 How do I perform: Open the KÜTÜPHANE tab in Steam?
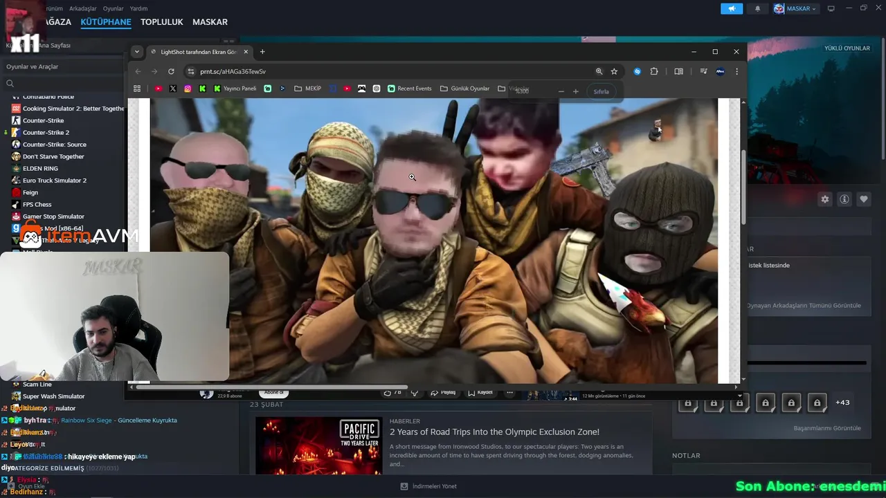106,22
